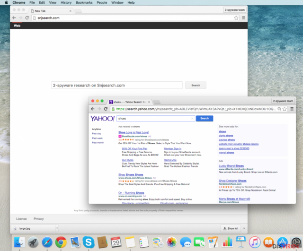
Task: Open FaceTime from the dock
Action: (199, 242)
